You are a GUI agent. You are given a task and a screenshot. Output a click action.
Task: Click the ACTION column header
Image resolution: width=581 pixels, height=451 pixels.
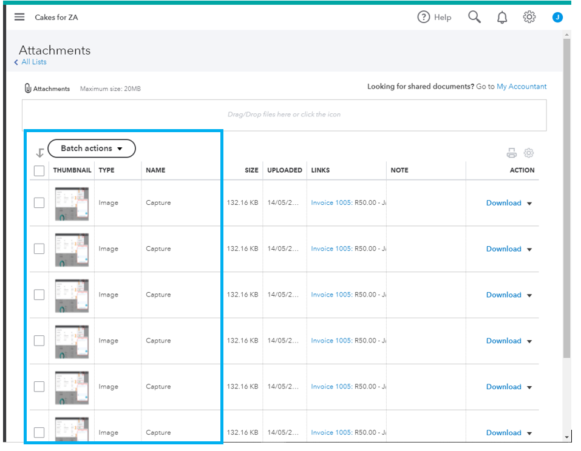click(522, 170)
